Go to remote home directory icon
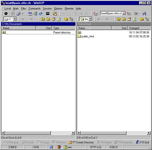This screenshot has height=150, width=152. [129, 19]
